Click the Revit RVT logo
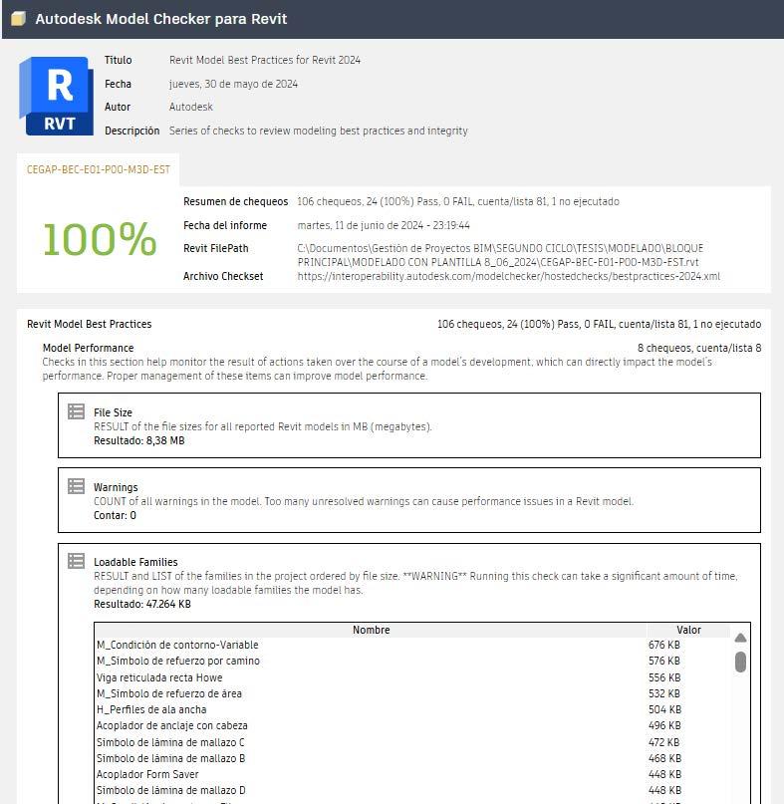784x804 pixels. pyautogui.click(x=57, y=96)
